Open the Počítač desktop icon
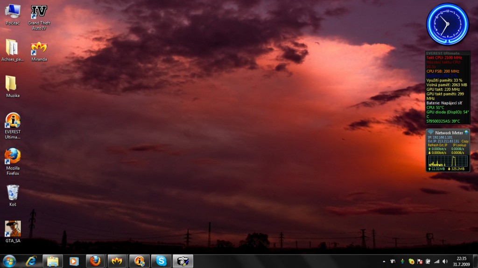This screenshot has height=268, width=478. pyautogui.click(x=13, y=14)
